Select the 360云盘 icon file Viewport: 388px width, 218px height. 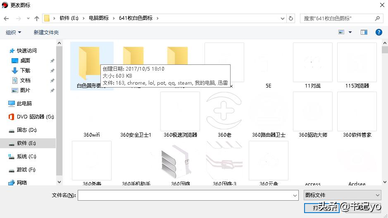(269, 163)
